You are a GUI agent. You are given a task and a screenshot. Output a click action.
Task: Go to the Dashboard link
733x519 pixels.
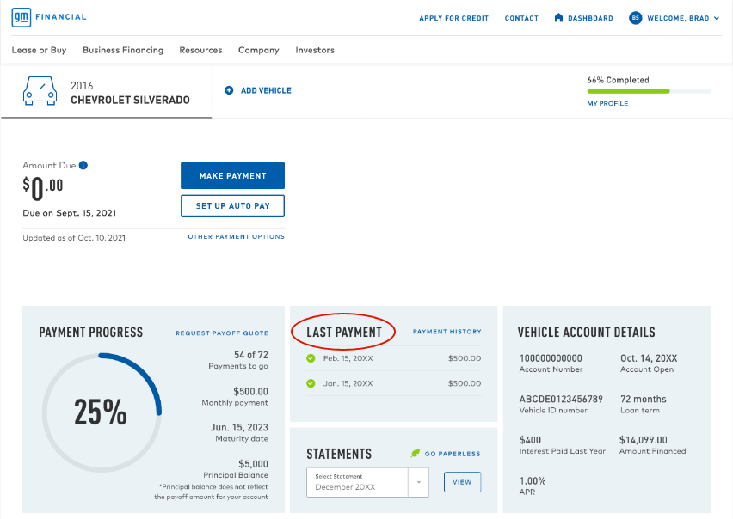click(590, 18)
